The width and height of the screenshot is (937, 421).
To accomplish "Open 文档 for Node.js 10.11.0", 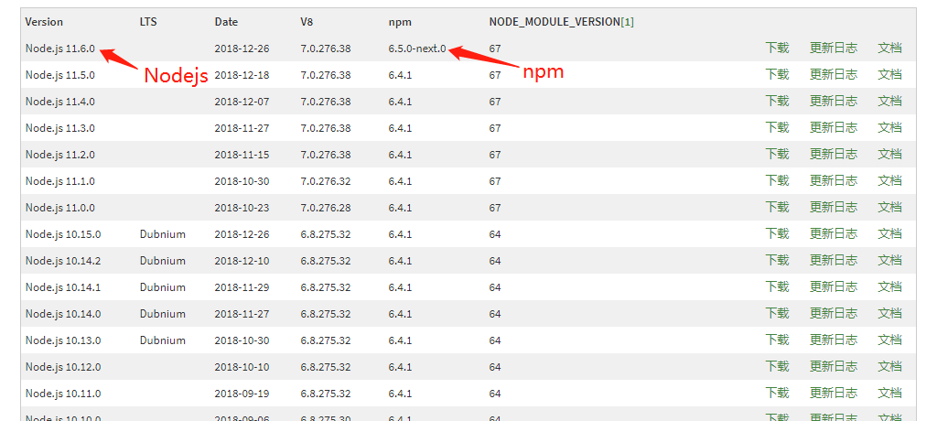I will pyautogui.click(x=889, y=393).
